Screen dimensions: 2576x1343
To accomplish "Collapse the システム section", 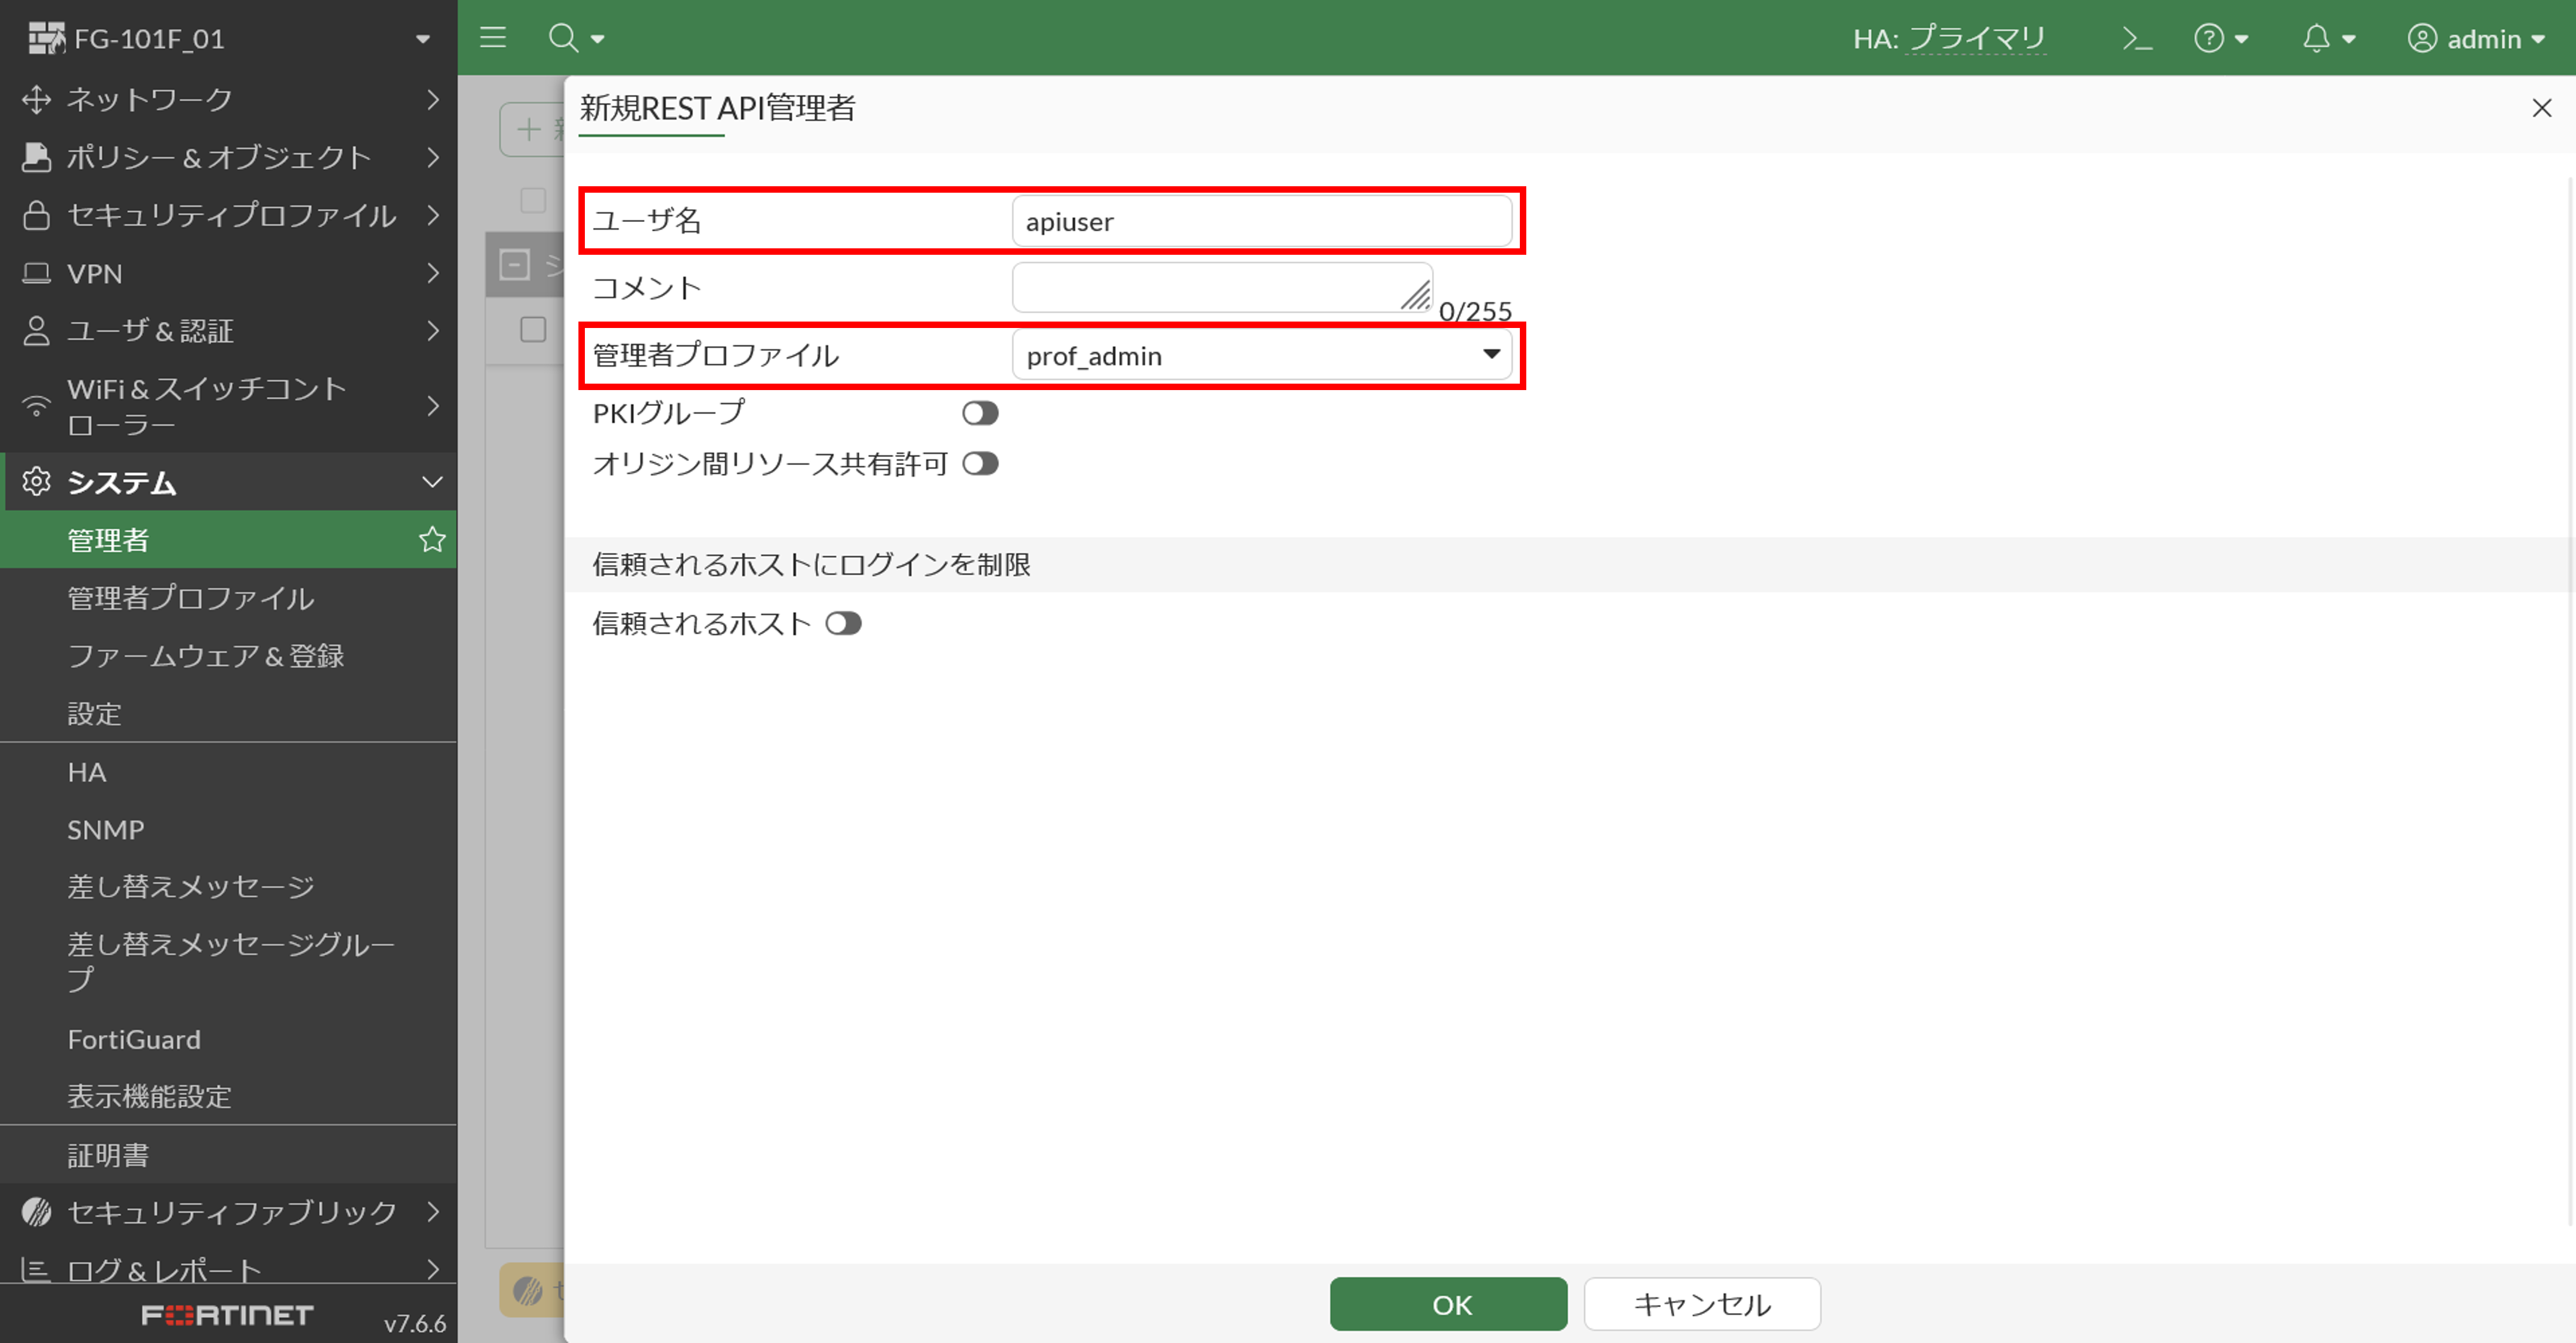I will (x=432, y=481).
